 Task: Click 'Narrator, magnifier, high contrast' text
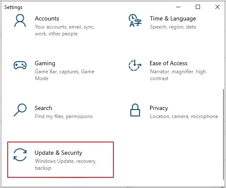[178, 75]
